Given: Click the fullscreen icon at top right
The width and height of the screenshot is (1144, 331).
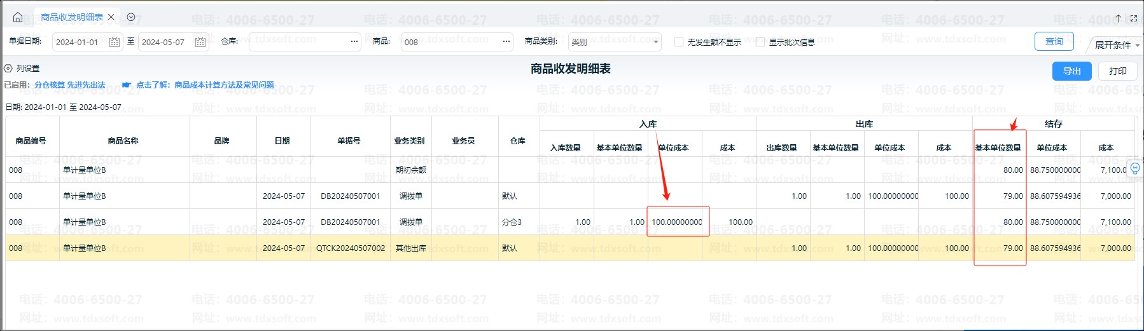Looking at the screenshot, I should (x=1133, y=18).
